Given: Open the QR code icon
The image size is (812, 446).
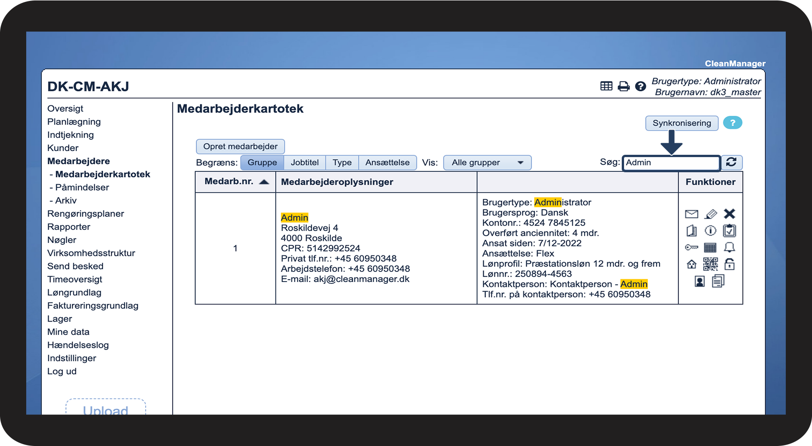Looking at the screenshot, I should (710, 264).
